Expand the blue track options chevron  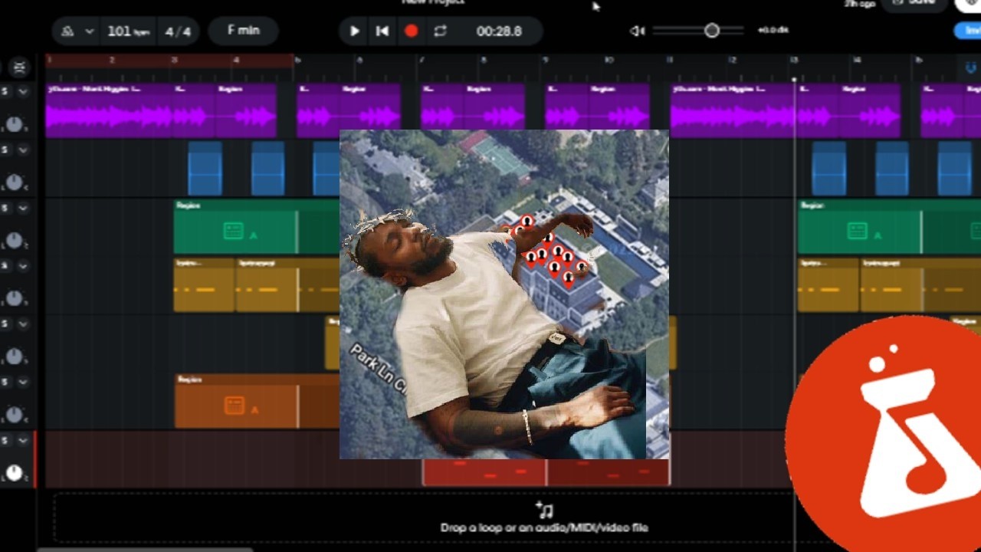(23, 149)
